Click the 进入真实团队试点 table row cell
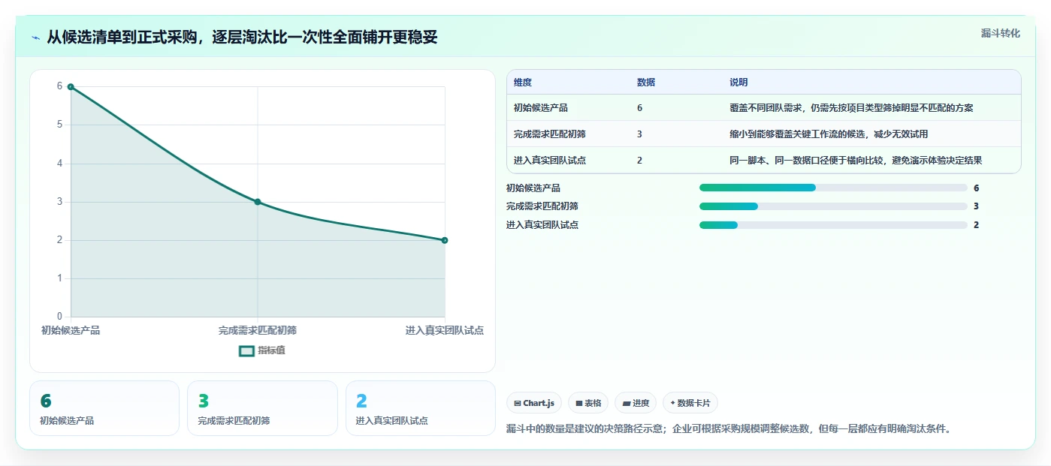 (x=550, y=161)
